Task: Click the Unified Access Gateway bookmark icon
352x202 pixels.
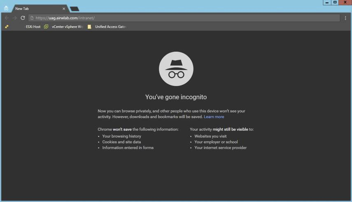Action: coord(89,27)
